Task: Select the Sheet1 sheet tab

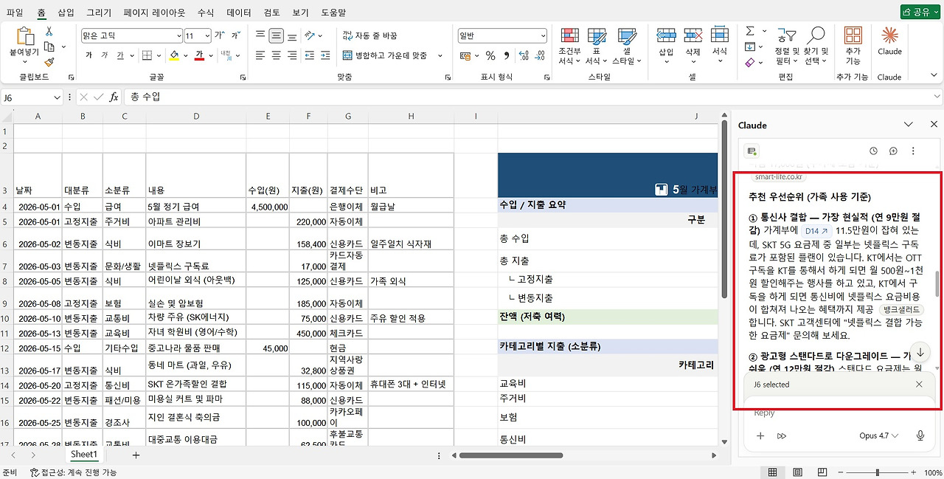Action: [83, 455]
